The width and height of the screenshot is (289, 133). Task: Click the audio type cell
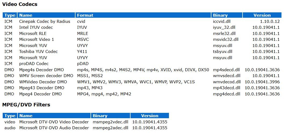(10, 128)
